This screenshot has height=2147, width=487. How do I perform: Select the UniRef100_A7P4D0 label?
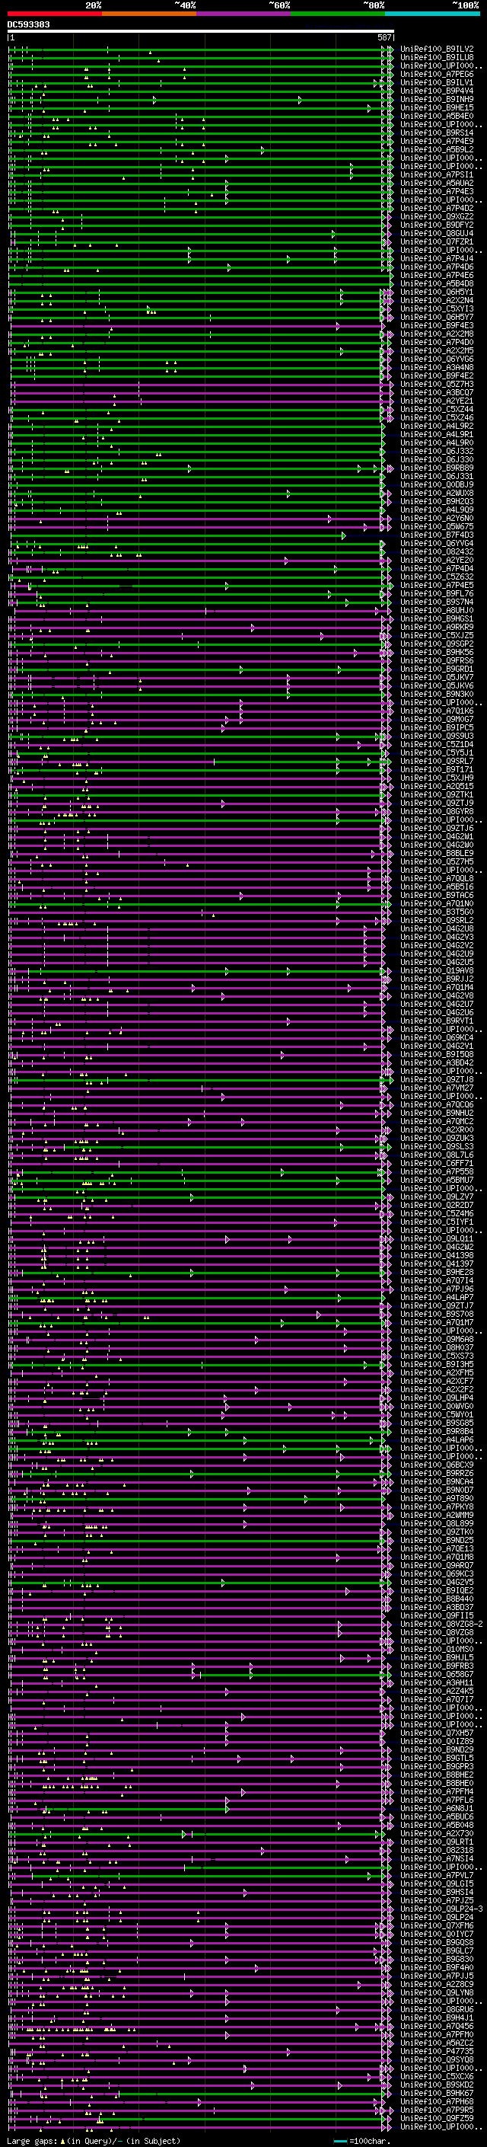437,343
